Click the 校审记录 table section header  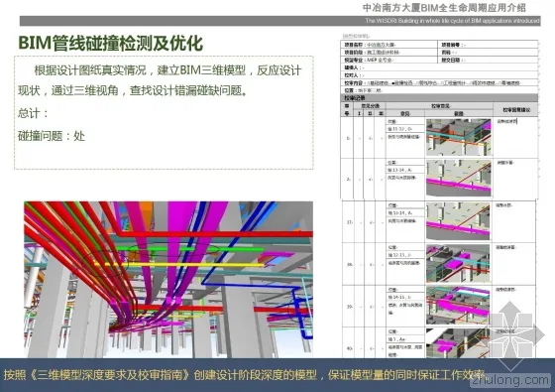tap(439, 98)
